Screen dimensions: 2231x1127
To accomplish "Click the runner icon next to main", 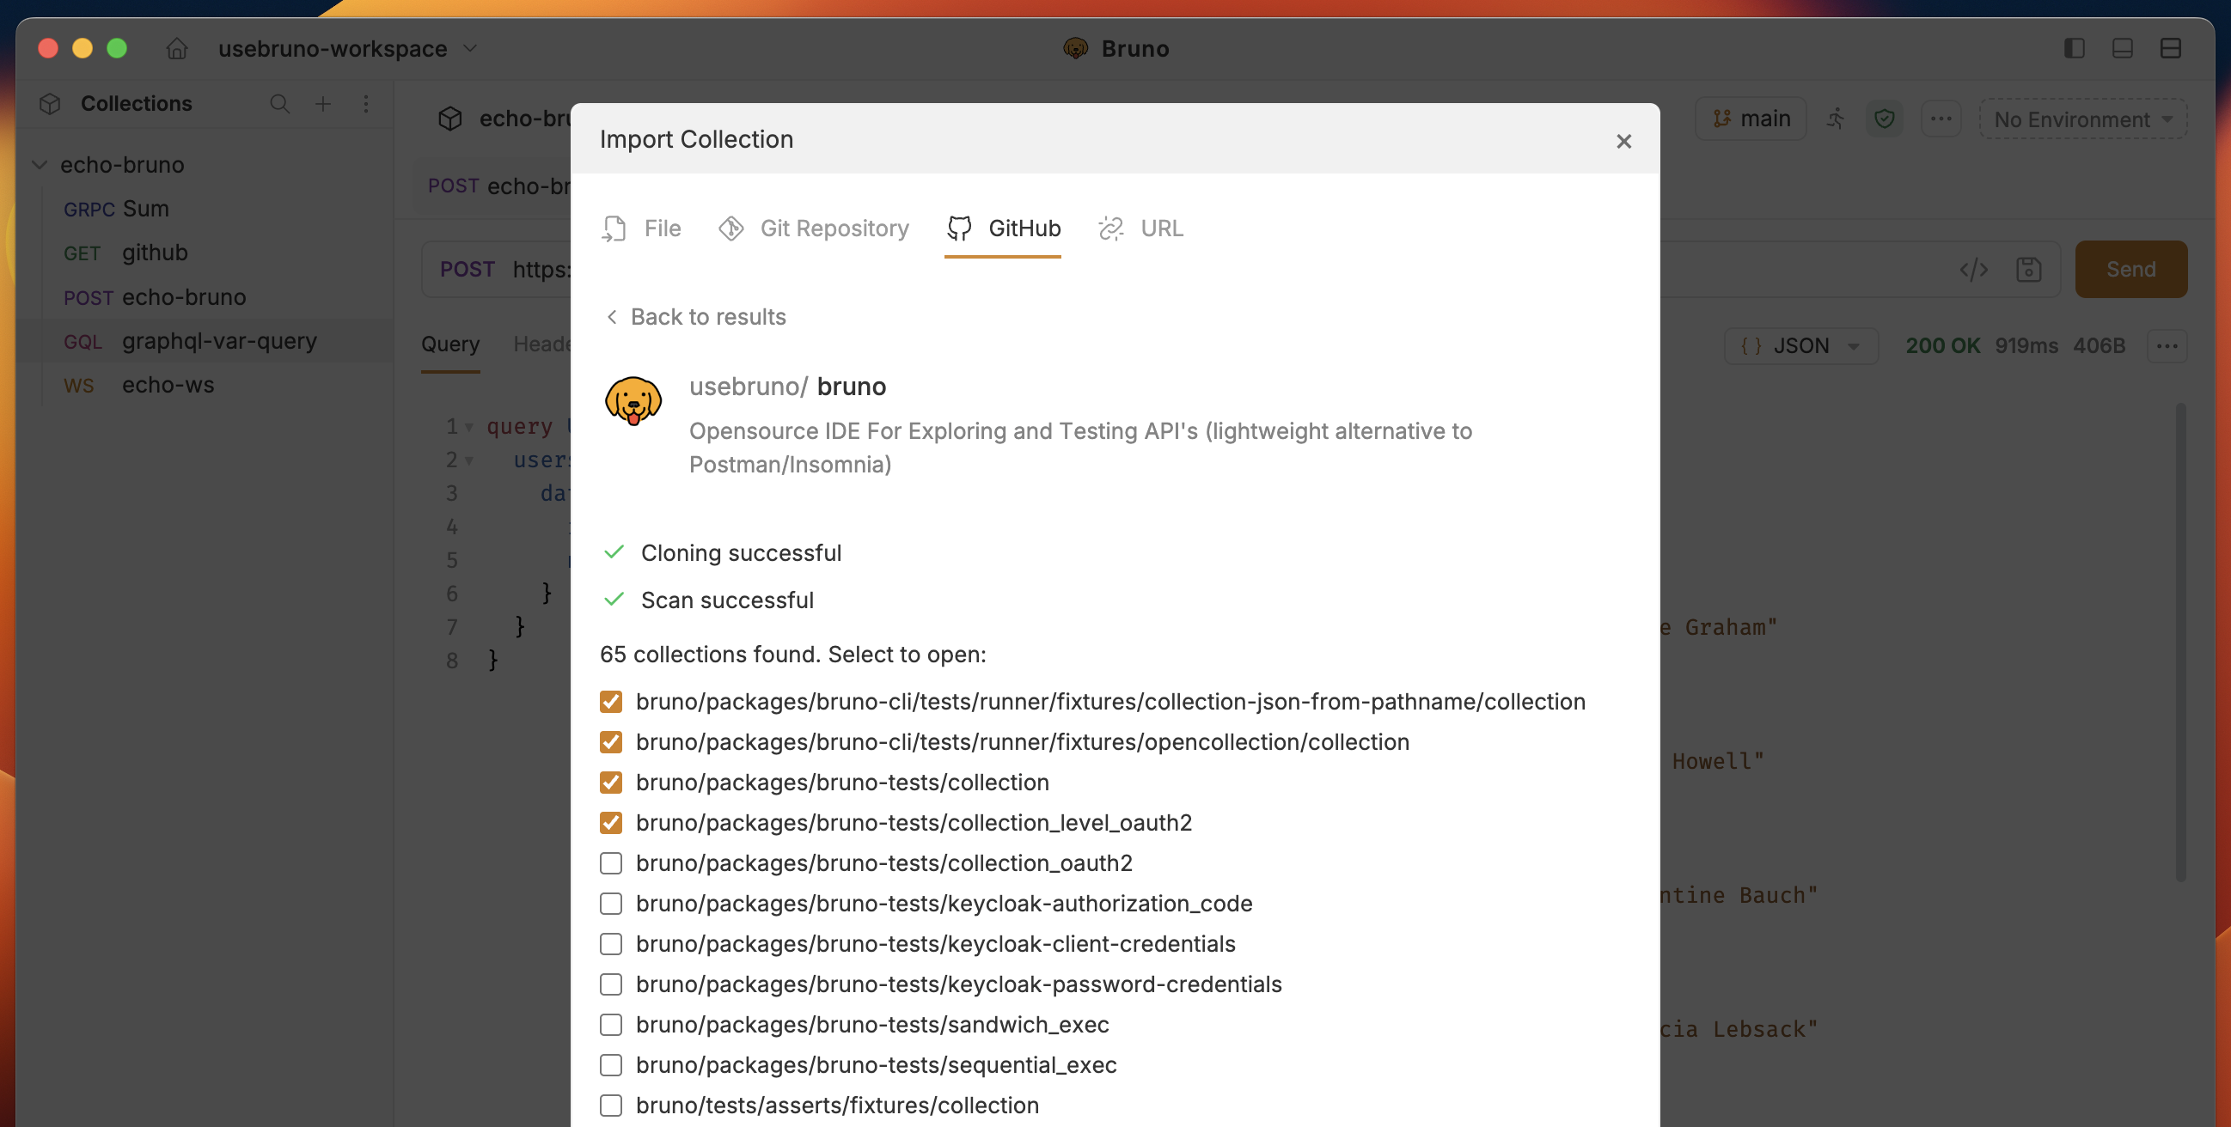I will coord(1835,119).
